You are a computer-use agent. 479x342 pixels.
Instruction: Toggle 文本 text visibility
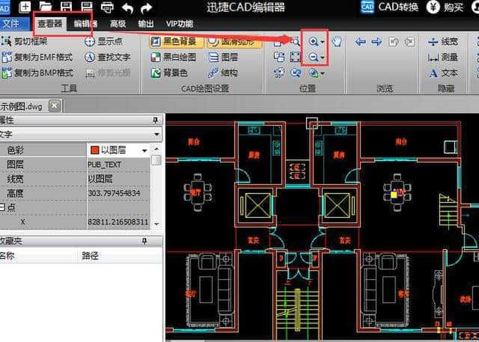(x=443, y=72)
